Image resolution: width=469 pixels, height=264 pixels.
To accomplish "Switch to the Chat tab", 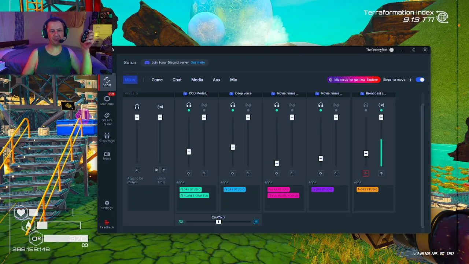I will [177, 80].
